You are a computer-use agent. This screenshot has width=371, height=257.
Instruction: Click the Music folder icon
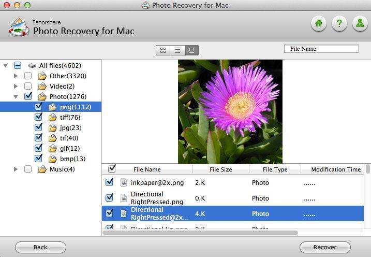(x=42, y=169)
